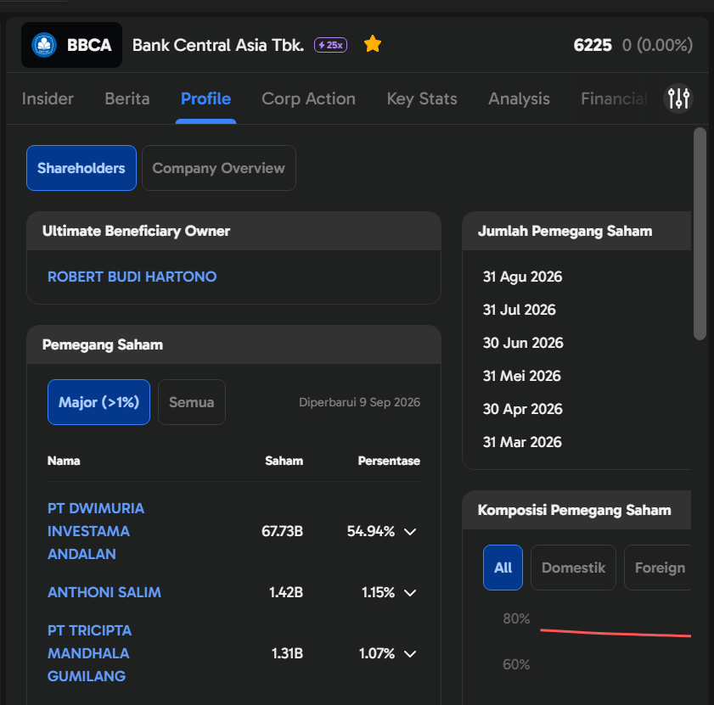This screenshot has width=714, height=705.
Task: Filter composition by Foreign
Action: [659, 568]
